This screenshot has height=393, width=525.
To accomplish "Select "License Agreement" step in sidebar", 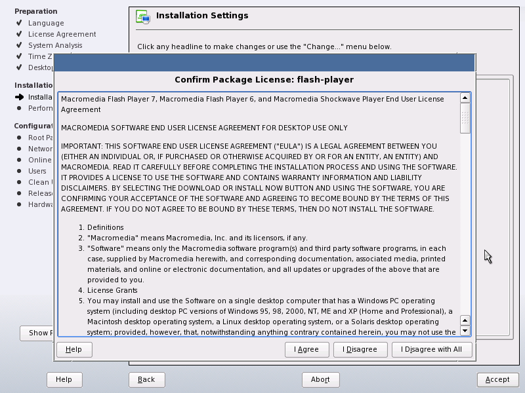I will [62, 35].
